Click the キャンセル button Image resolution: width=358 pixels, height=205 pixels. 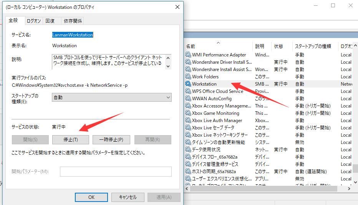(x=128, y=197)
